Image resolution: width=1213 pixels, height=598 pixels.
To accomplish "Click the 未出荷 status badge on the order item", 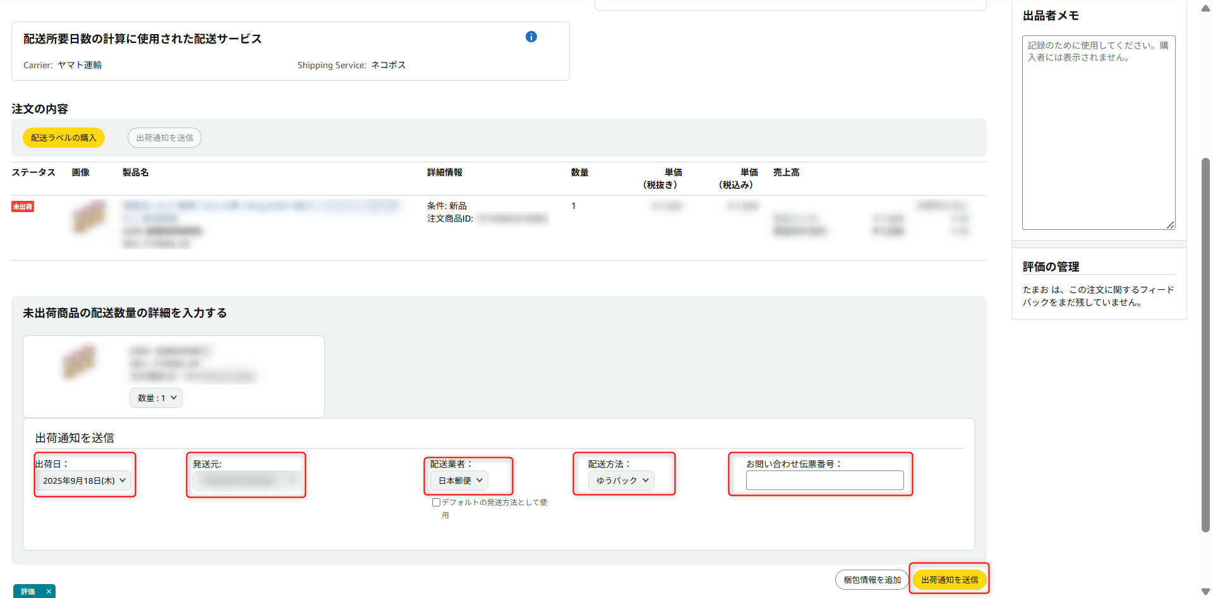I will pyautogui.click(x=23, y=206).
